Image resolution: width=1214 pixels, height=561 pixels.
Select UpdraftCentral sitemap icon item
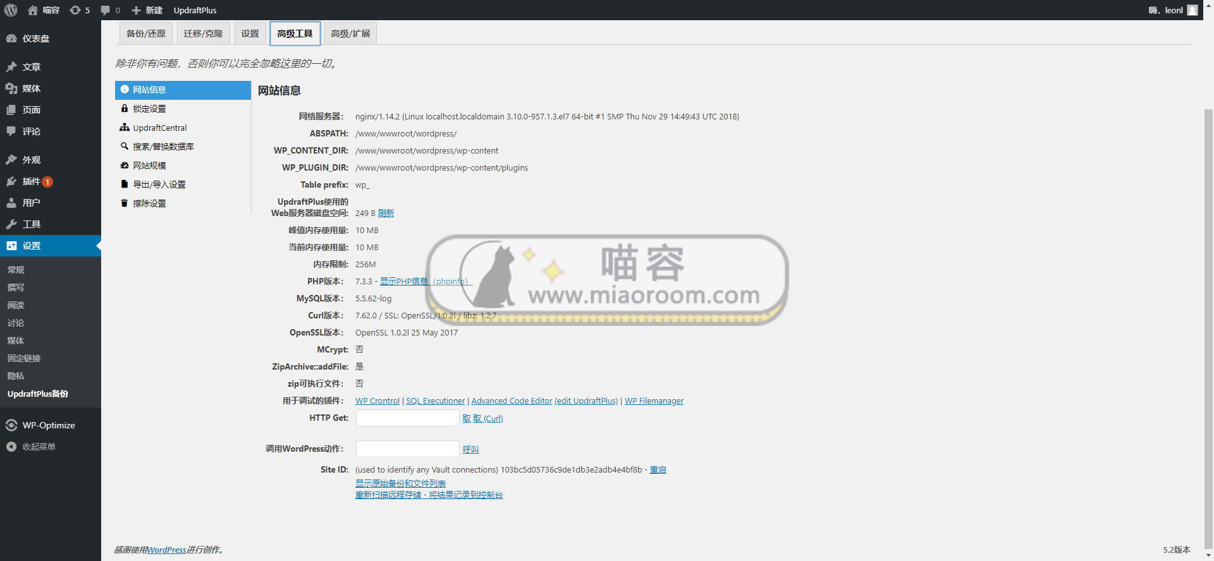click(125, 128)
